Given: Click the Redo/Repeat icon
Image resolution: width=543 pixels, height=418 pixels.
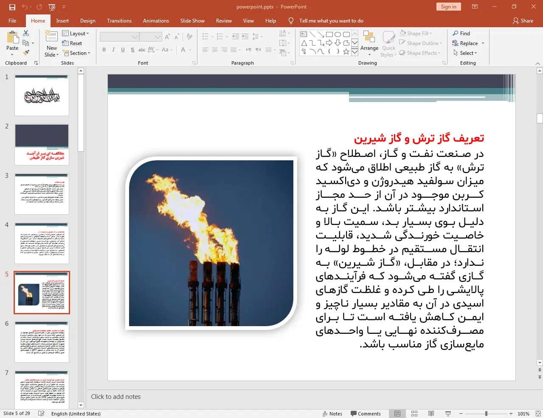Looking at the screenshot, I should pyautogui.click(x=39, y=7).
